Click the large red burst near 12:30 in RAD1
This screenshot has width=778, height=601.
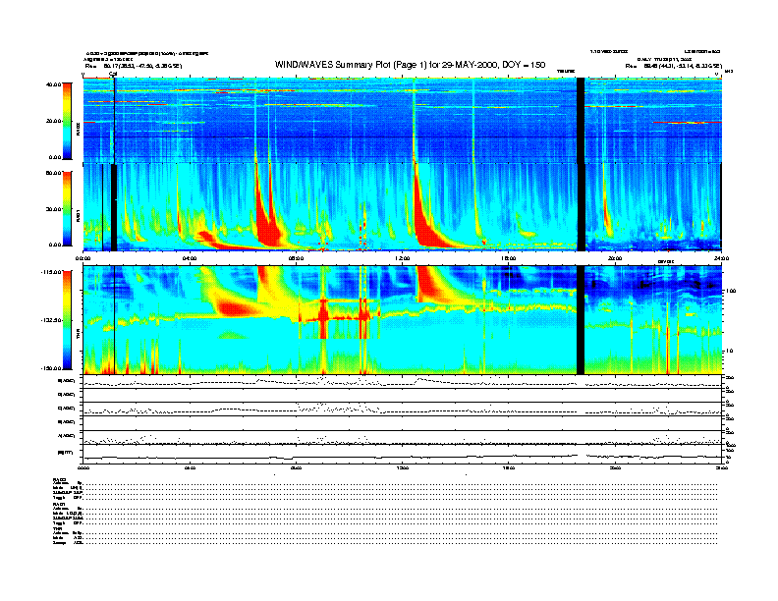(424, 226)
